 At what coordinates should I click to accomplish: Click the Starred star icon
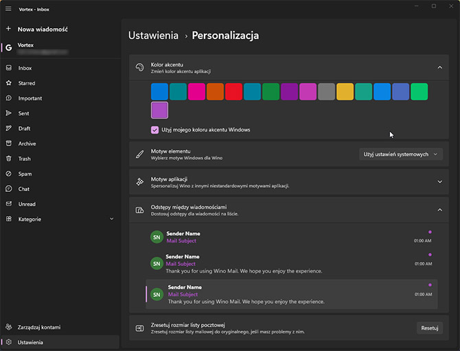click(8, 83)
